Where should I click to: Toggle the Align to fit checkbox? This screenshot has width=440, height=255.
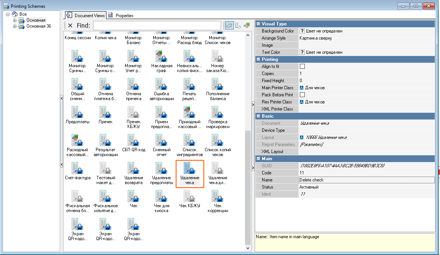(x=302, y=66)
